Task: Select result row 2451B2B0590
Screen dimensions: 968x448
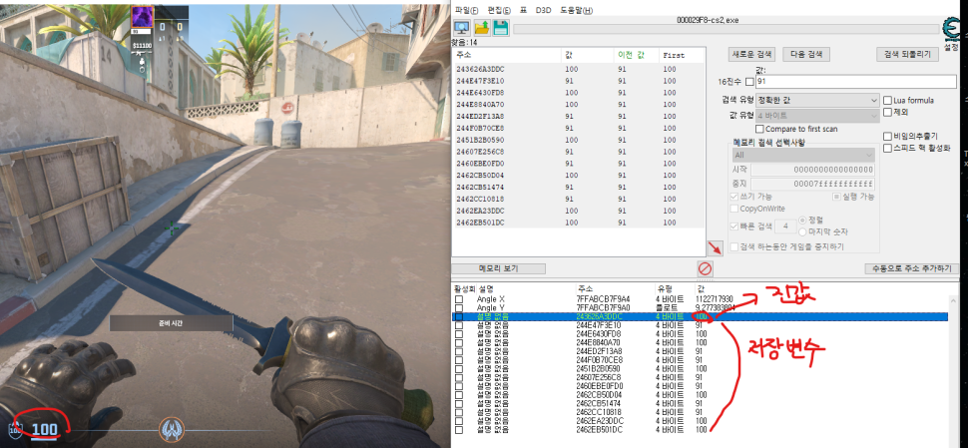Action: [579, 140]
